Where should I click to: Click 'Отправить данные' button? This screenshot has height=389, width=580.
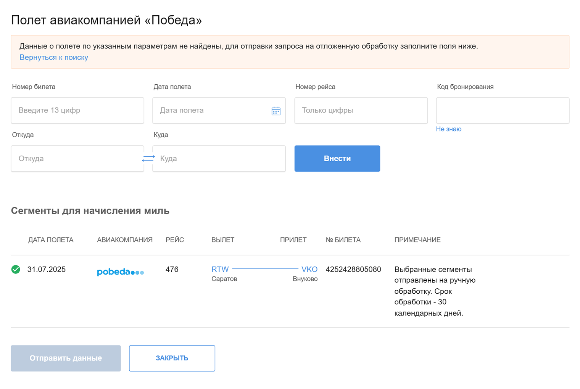pyautogui.click(x=66, y=358)
